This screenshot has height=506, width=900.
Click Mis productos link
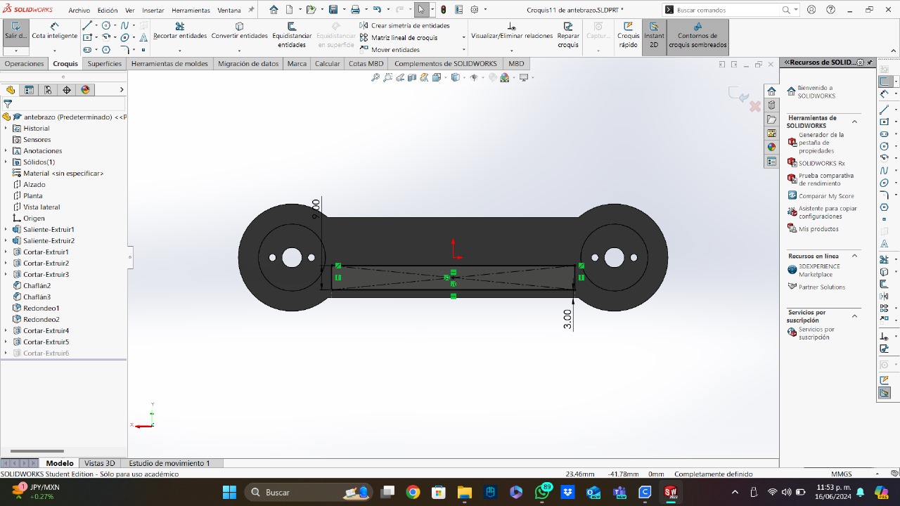[813, 228]
